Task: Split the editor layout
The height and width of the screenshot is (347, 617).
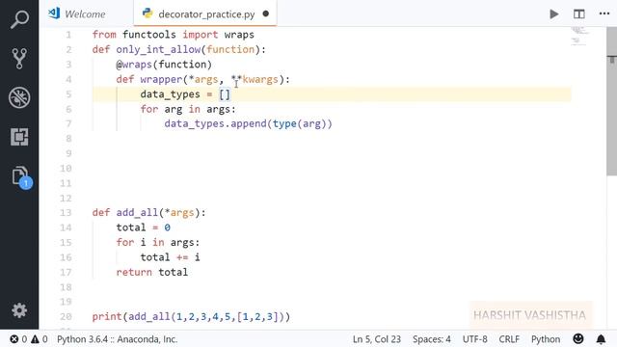Action: [578, 14]
